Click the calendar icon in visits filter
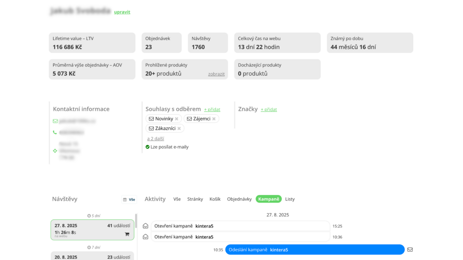 [x=125, y=200]
